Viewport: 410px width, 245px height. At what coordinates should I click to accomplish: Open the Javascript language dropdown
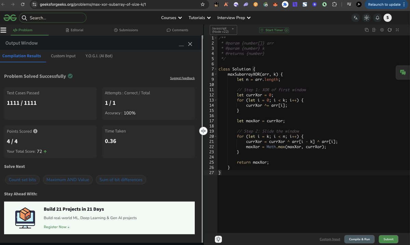coord(223,30)
